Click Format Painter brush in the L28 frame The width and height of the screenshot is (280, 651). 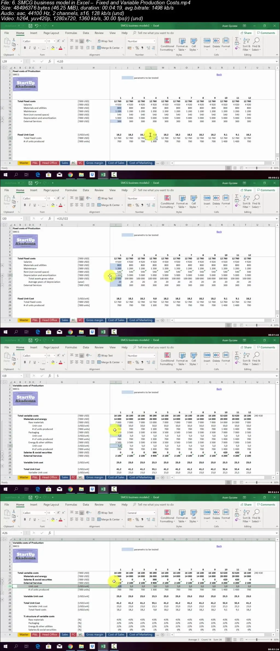(x=14, y=49)
